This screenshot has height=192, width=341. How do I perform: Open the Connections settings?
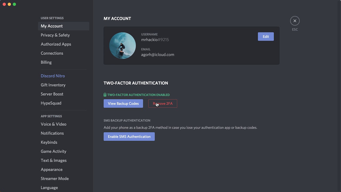(63, 53)
